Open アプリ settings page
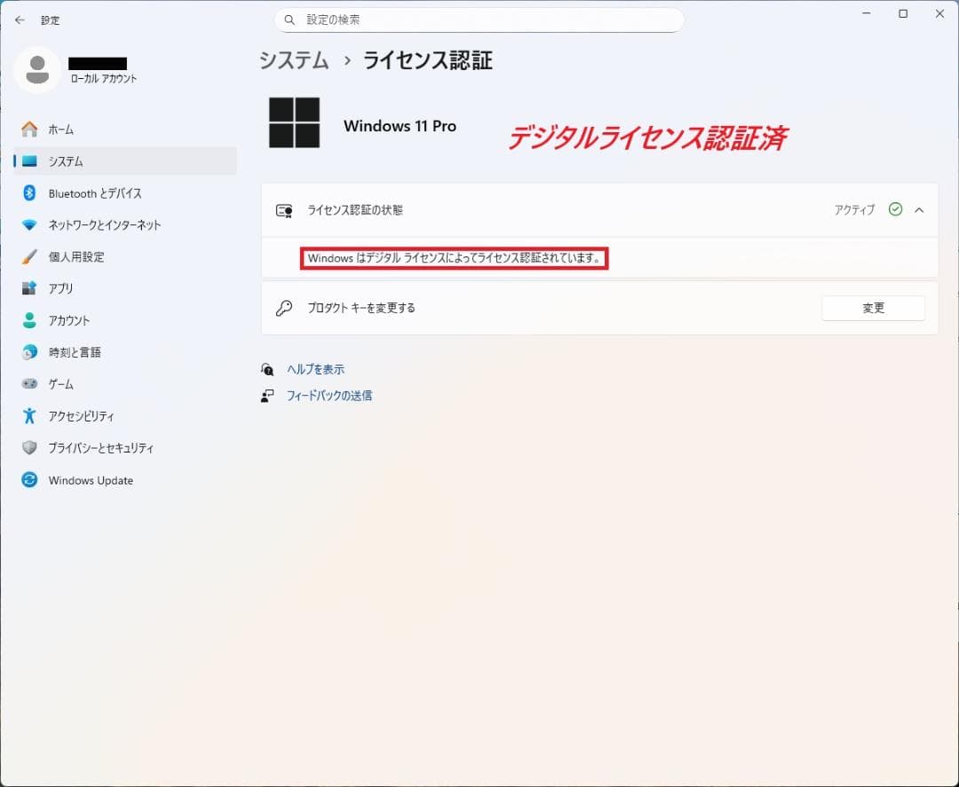Image resolution: width=959 pixels, height=787 pixels. click(125, 288)
